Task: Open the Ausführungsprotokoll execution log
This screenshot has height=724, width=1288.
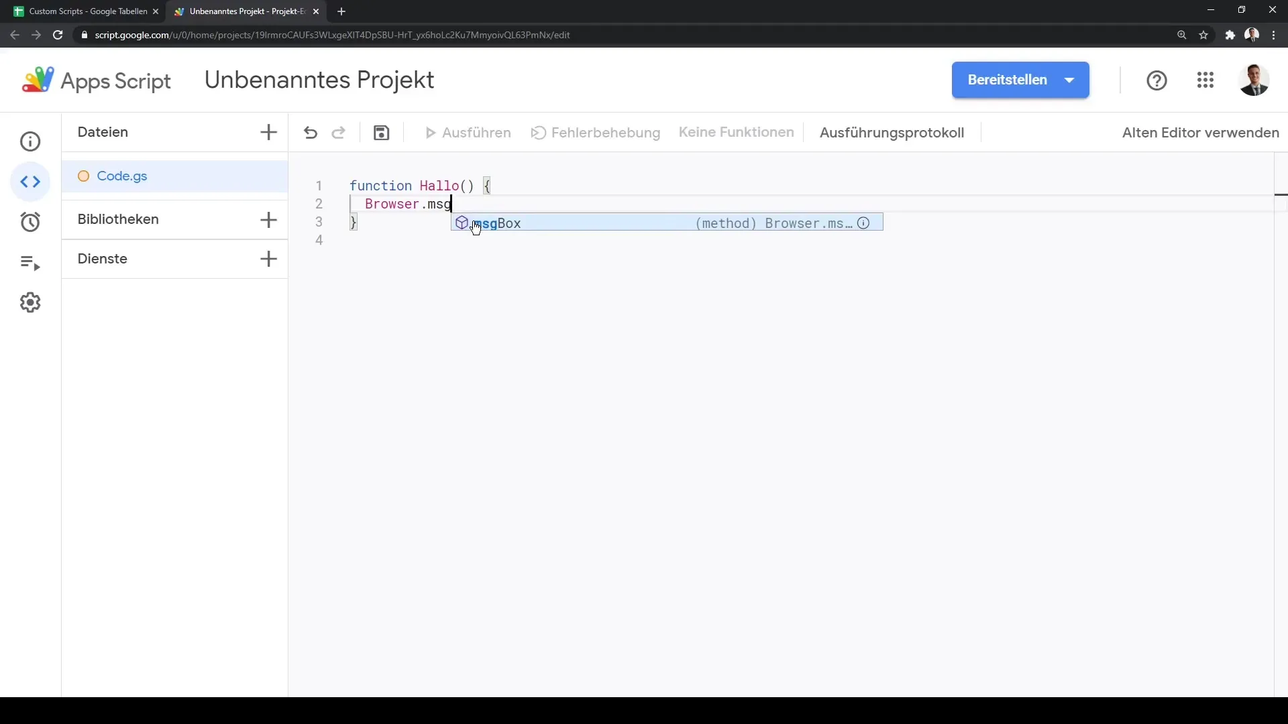Action: [x=892, y=133]
